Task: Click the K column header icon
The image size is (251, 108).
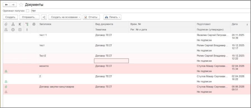Action: [20, 24]
